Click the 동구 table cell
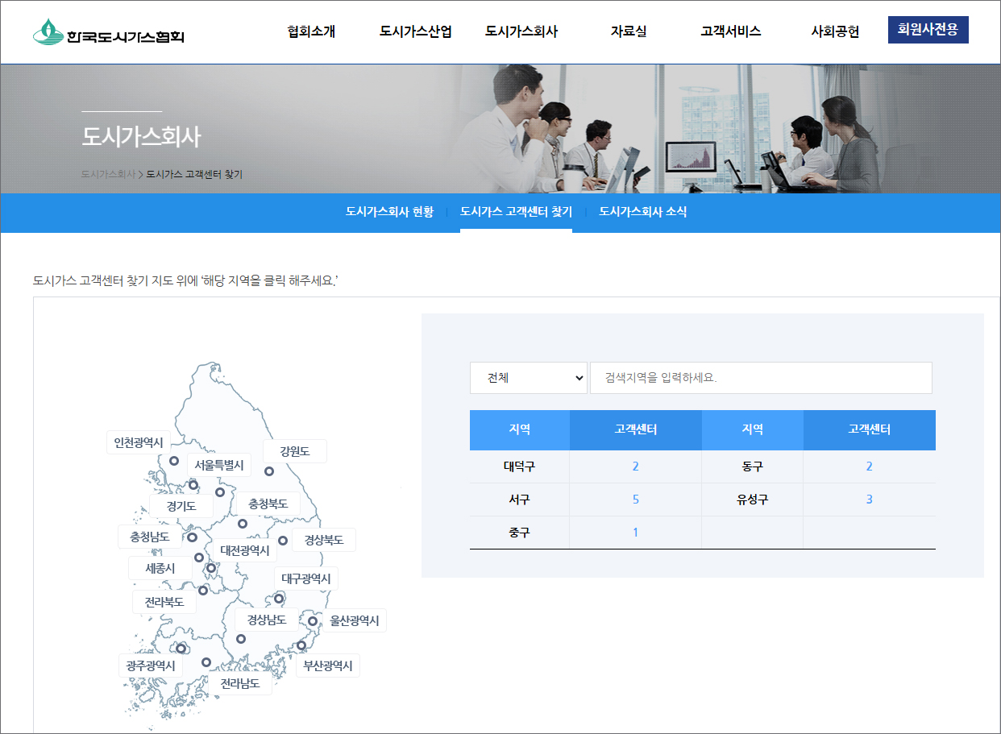1001x734 pixels. [x=752, y=467]
